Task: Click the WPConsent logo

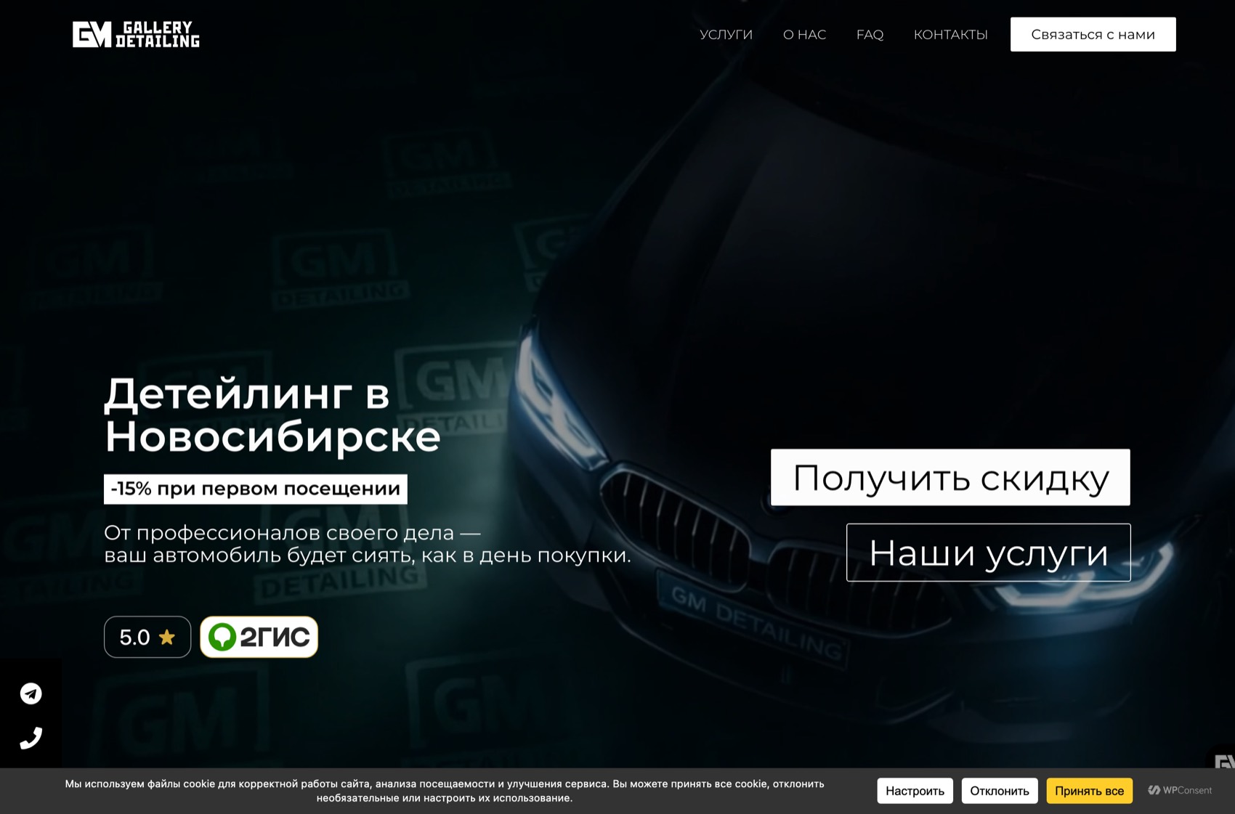Action: pyautogui.click(x=1180, y=790)
